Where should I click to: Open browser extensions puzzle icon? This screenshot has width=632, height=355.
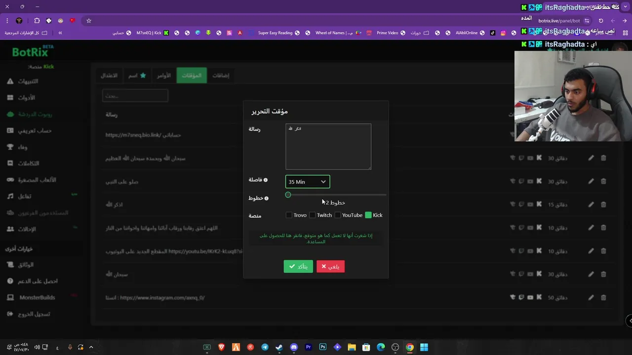click(x=37, y=21)
